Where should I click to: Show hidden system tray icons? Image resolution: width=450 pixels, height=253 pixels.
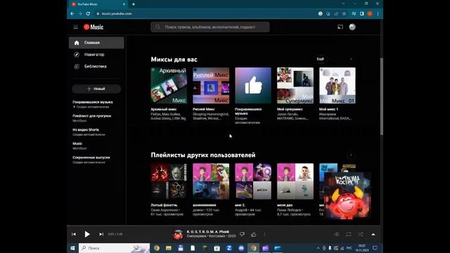pos(318,248)
